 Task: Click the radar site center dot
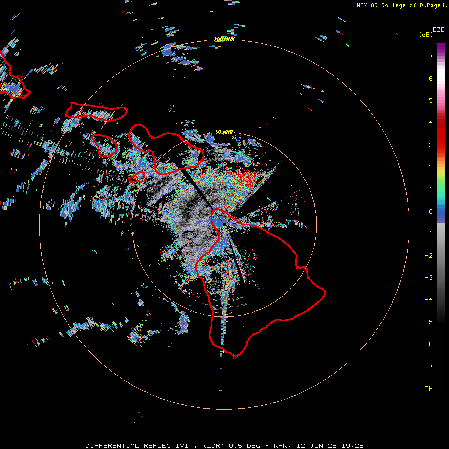coord(224,224)
